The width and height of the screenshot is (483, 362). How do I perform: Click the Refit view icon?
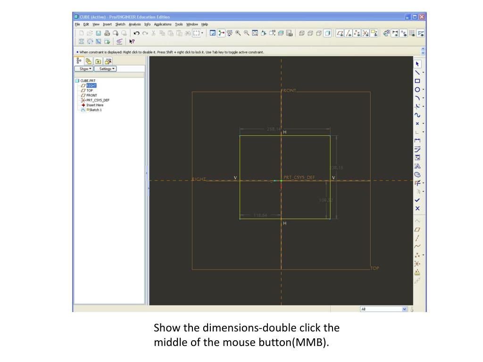click(x=255, y=33)
